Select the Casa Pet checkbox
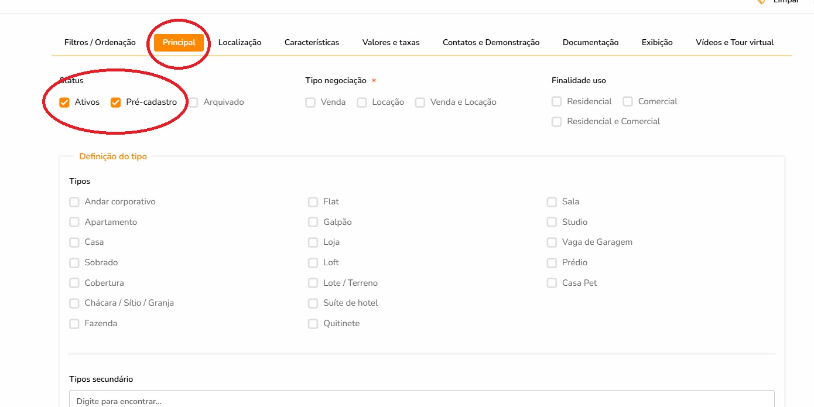Screen dimensions: 814x407 [552, 283]
